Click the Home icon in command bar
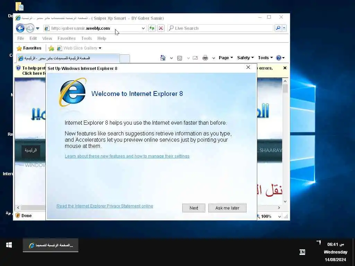This screenshot has width=355, height=266. [x=163, y=58]
